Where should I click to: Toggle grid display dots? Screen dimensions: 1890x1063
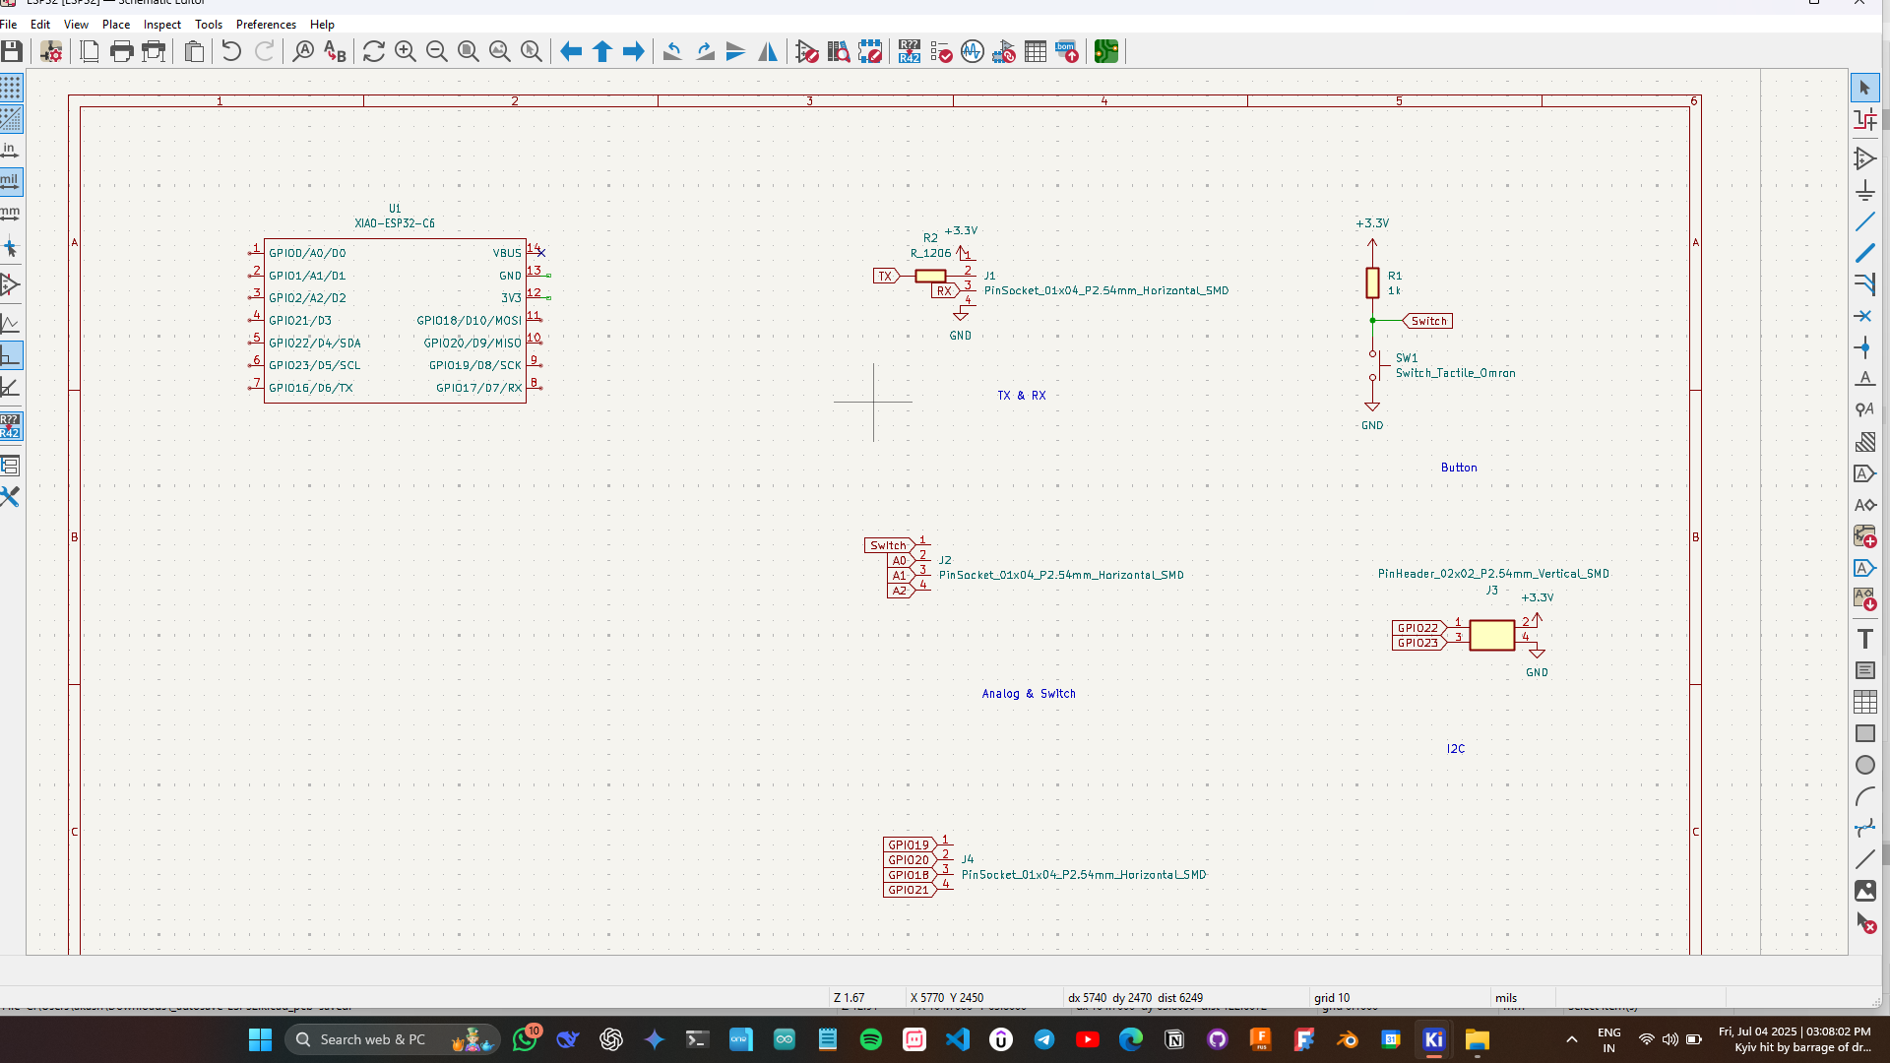pyautogui.click(x=11, y=88)
